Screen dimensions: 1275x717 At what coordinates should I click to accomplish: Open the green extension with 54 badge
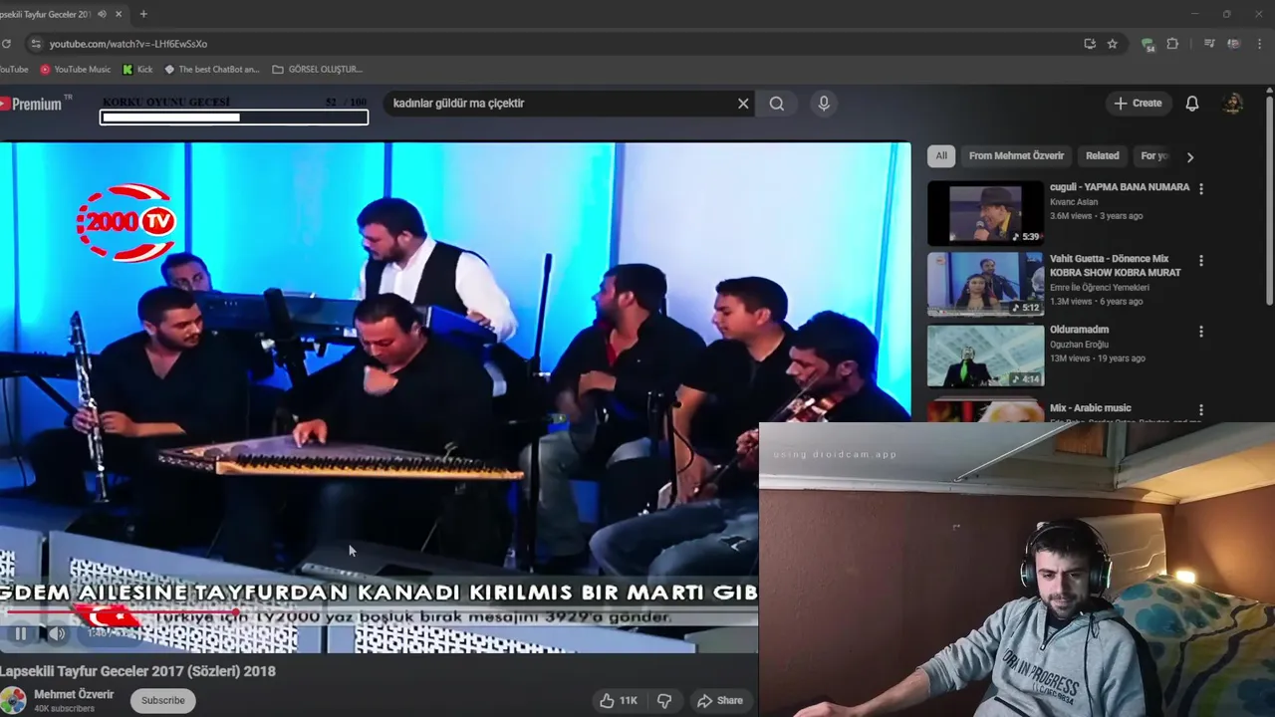[x=1147, y=45]
